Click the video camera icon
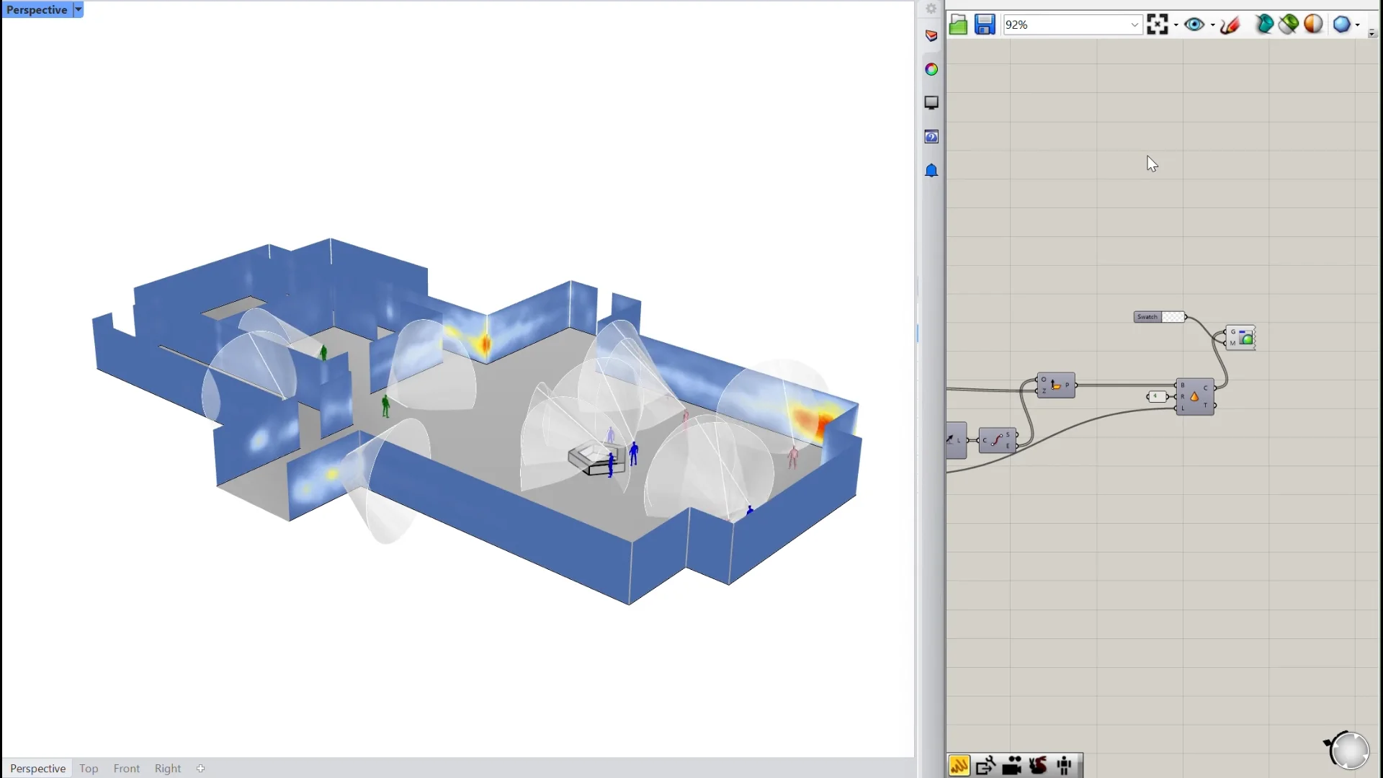The image size is (1383, 778). coord(1012,766)
